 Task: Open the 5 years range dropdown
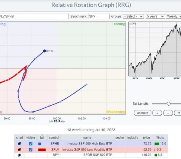coord(155,16)
